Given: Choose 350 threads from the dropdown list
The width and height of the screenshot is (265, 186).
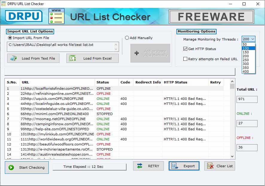Looking at the screenshot, I should tap(248, 68).
